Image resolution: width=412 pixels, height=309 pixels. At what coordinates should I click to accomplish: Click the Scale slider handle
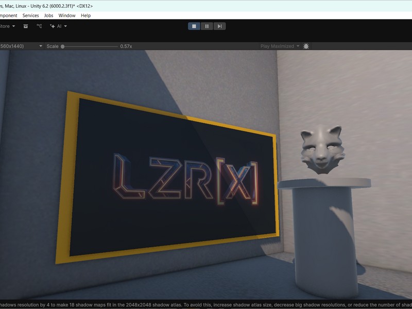click(x=63, y=46)
